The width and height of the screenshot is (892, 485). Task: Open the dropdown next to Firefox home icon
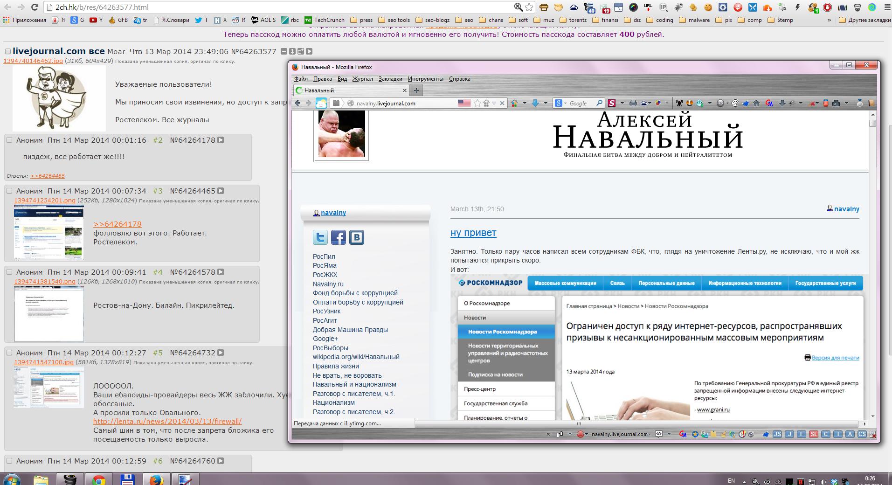click(x=525, y=103)
